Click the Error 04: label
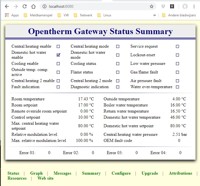This screenshot has height=186, width=200. pos(159,153)
